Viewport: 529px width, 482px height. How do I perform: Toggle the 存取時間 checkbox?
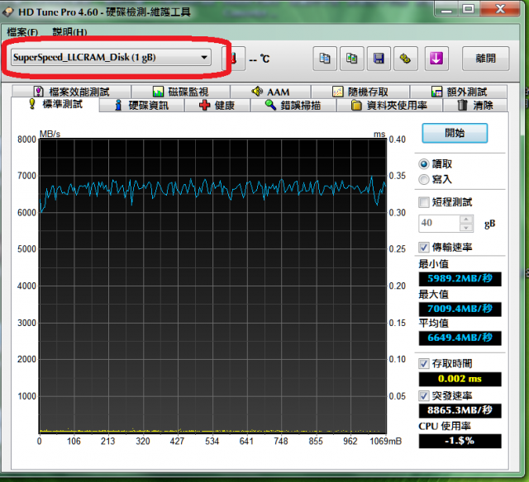pos(424,363)
